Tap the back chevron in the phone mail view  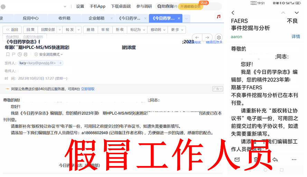tap(233, 13)
